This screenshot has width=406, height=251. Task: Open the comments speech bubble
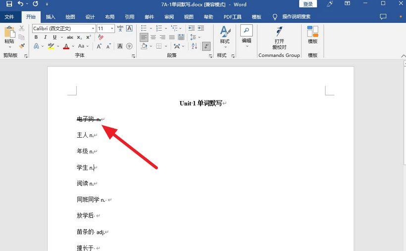[x=383, y=16]
